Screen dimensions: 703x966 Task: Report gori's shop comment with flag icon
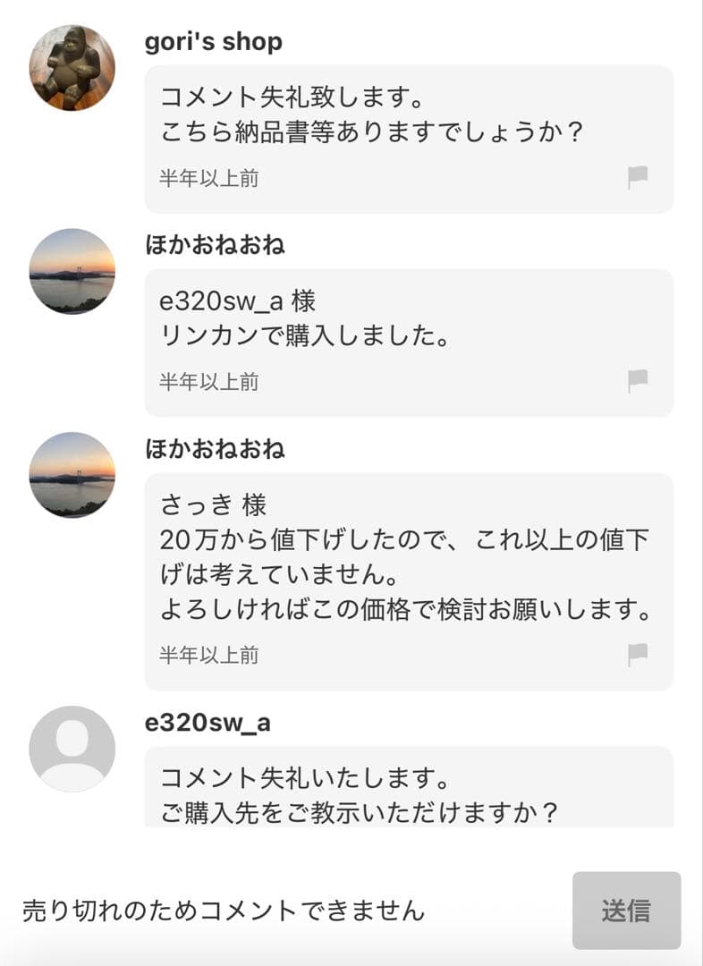click(x=638, y=177)
